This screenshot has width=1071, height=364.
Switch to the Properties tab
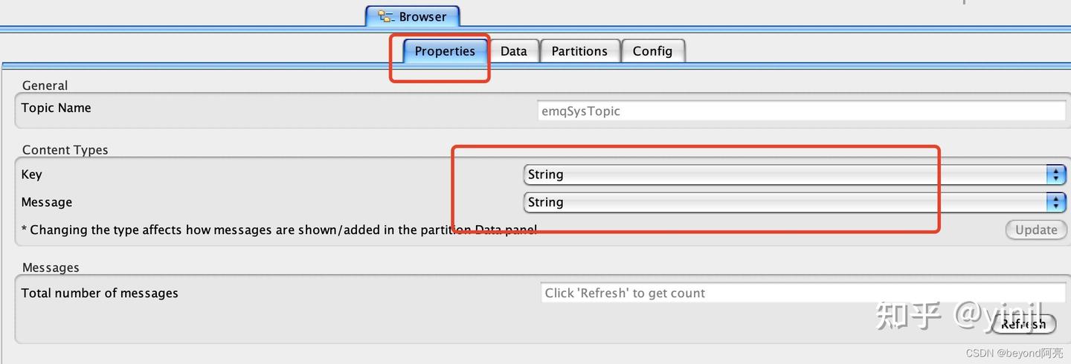coord(445,51)
